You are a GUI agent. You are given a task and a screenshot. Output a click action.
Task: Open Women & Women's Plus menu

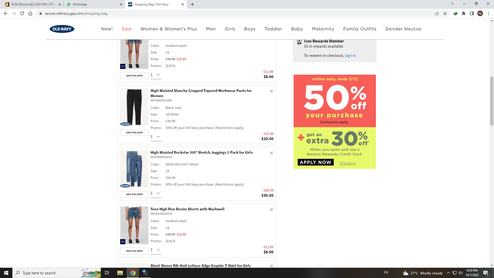pos(169,29)
